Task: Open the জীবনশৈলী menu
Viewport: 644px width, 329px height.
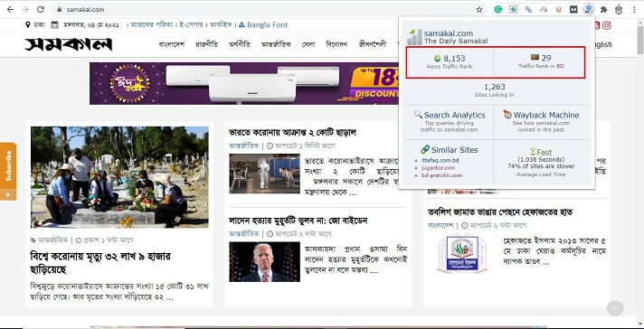Action: point(372,44)
